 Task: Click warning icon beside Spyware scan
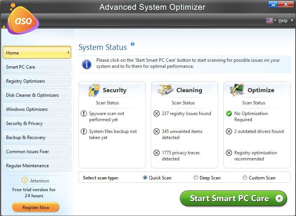click(x=84, y=114)
